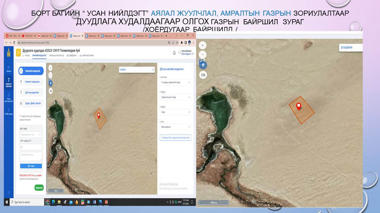380x213 pixels.
Task: Expand the Аймаг dropdown showing Ховд
Action: coord(175,112)
